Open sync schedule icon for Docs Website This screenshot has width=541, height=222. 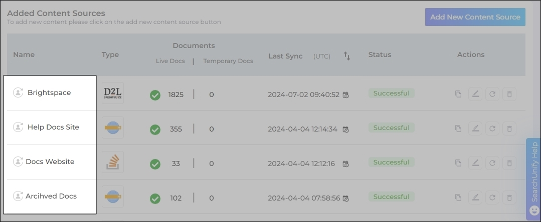tap(345, 164)
